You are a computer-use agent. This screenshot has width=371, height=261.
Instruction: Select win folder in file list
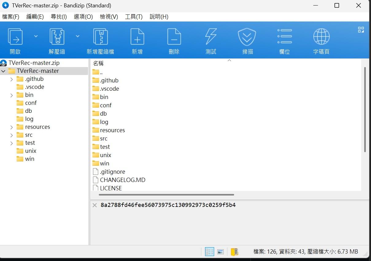click(x=101, y=164)
